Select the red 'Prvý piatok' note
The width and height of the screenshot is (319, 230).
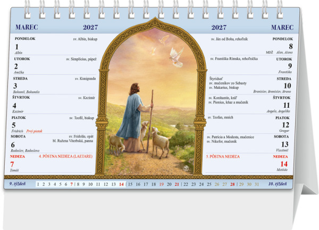click(34, 131)
